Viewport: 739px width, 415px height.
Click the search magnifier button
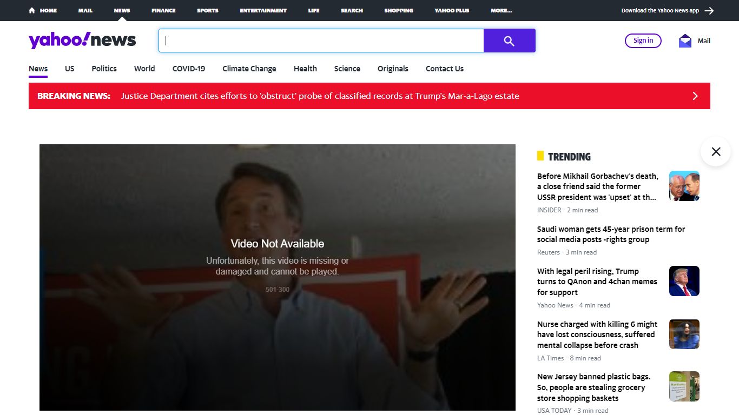tap(509, 41)
